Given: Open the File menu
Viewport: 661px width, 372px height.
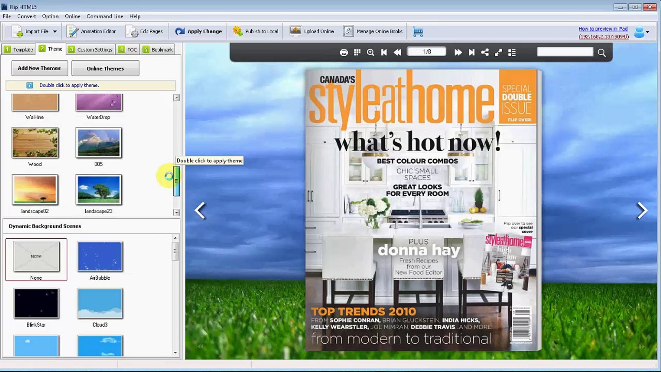Looking at the screenshot, I should (7, 16).
